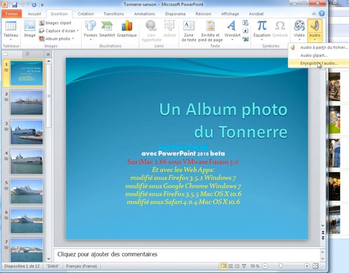Image resolution: width=349 pixels, height=273 pixels.
Task: Click the Audio speaker button
Action: 315,26
